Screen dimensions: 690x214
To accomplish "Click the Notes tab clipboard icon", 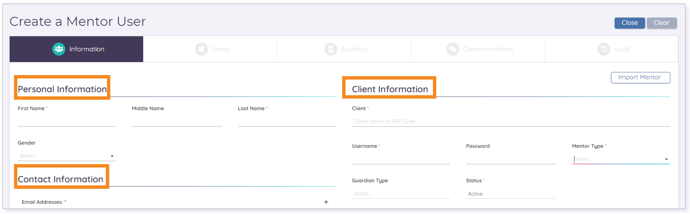I will pyautogui.click(x=201, y=49).
